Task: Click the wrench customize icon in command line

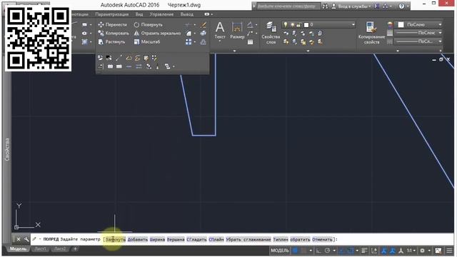Action: (26, 239)
